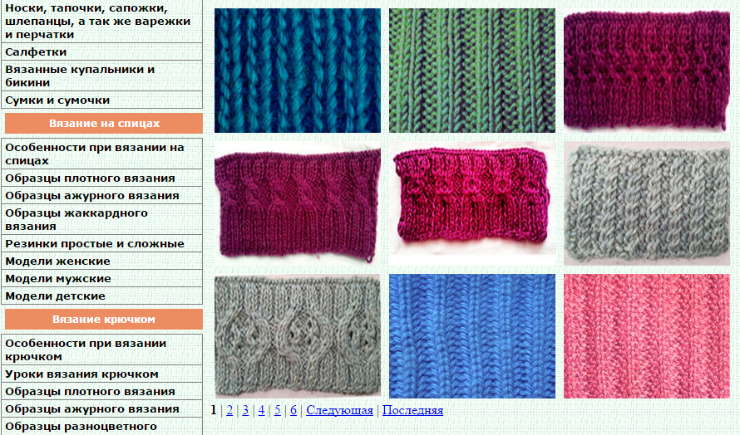Open the Сумки и сумочки category

102,100
